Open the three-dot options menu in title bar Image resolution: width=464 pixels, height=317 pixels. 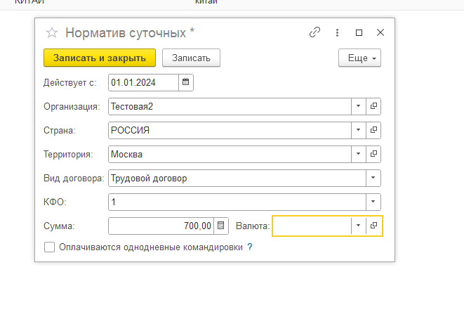(337, 32)
